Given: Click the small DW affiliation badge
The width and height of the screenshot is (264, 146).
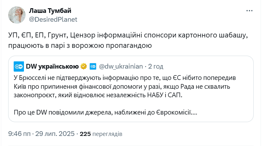Looking at the screenshot, I should (93, 66).
